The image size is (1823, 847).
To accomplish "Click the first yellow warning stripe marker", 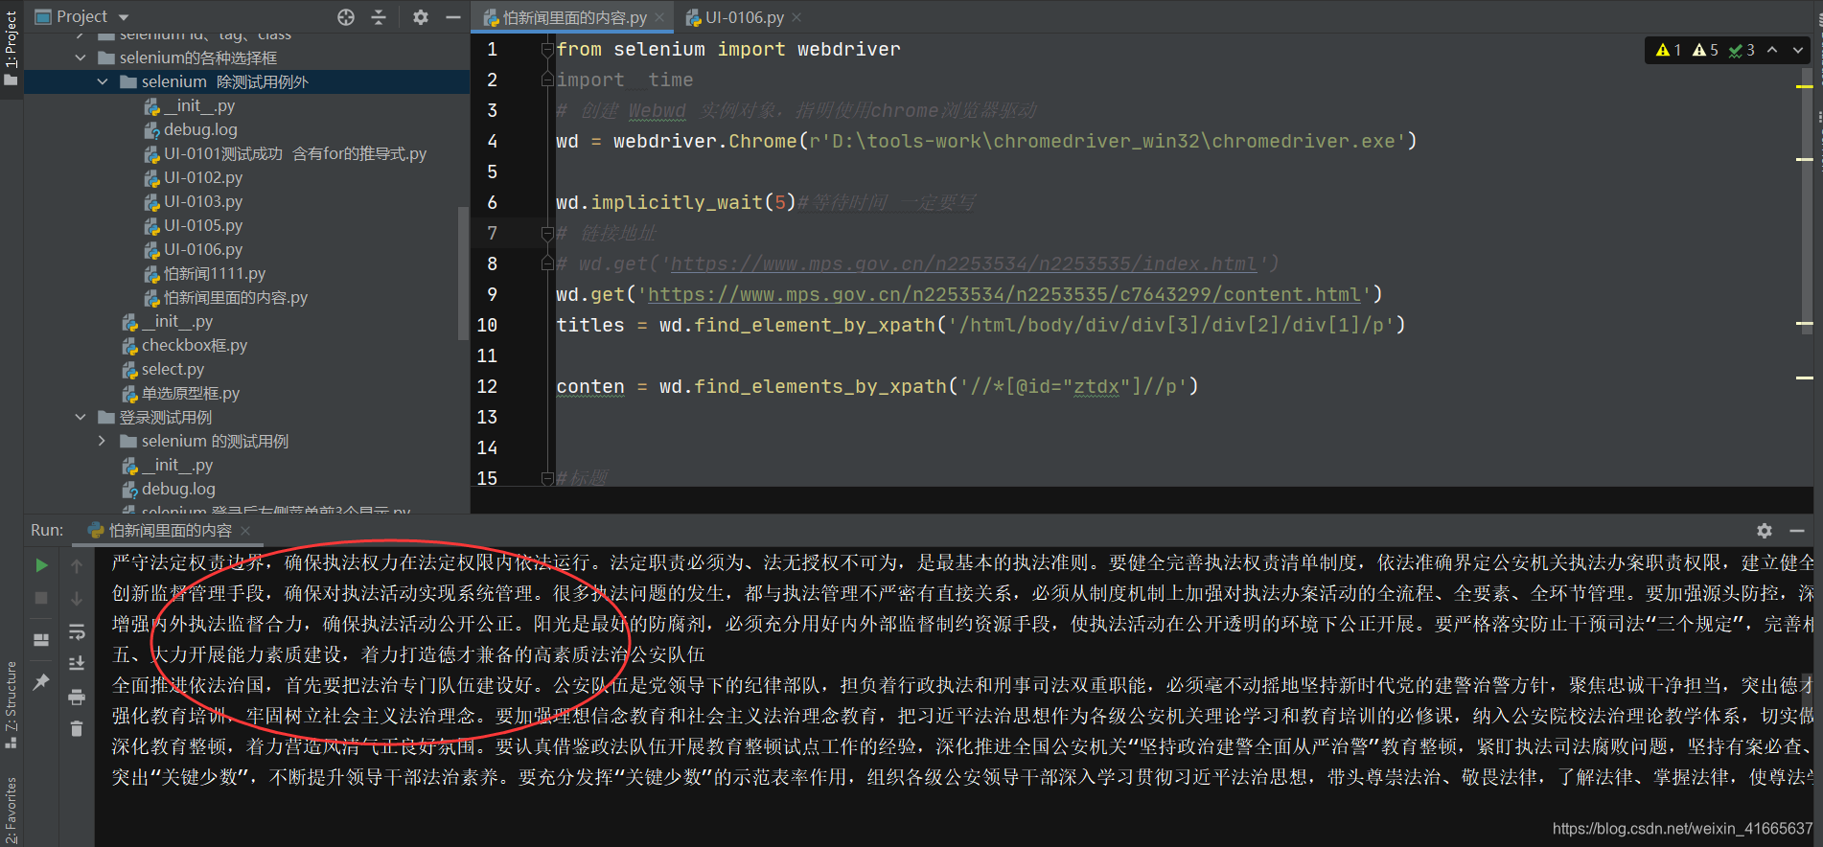I will pos(1805,86).
